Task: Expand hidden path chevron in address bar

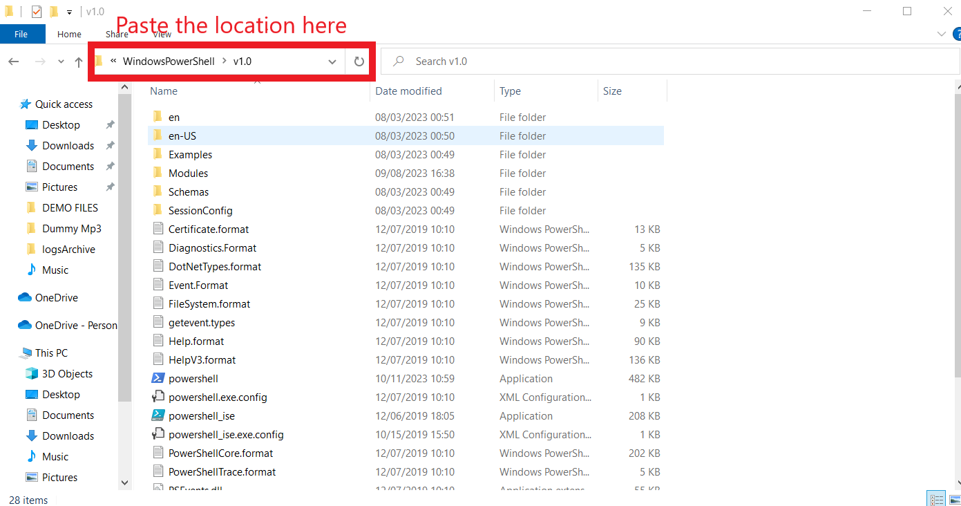Action: [113, 61]
